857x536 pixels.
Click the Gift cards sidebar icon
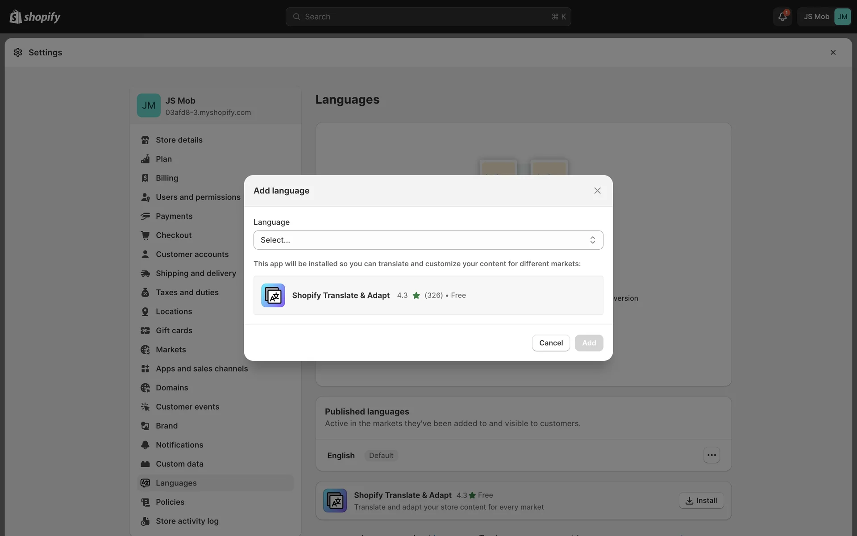click(145, 331)
